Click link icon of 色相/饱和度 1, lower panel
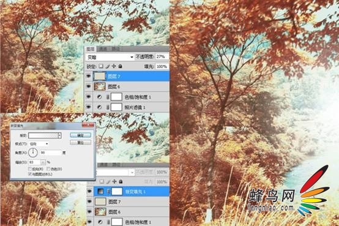Viewport: 339px width, 226px height. click(108, 222)
